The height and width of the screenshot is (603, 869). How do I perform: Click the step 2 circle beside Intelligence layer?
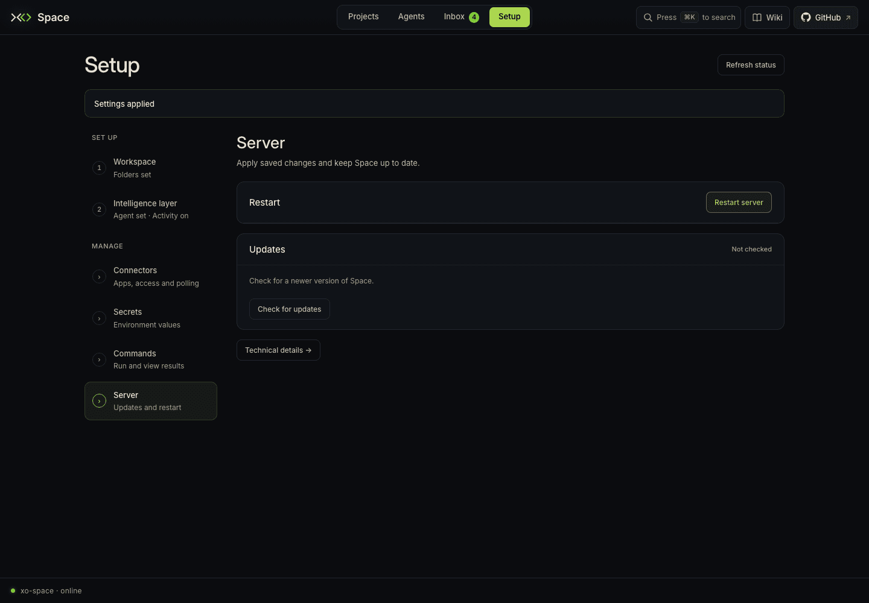(99, 209)
